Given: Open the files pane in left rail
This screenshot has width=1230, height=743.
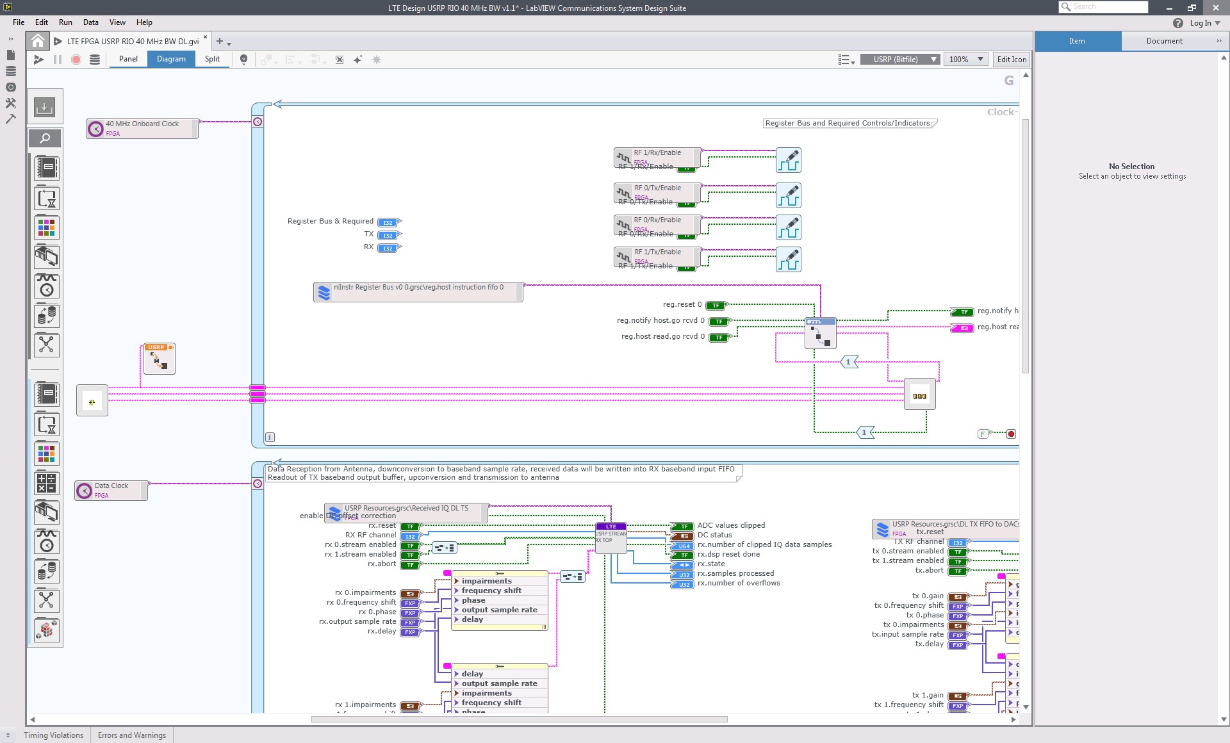Looking at the screenshot, I should tap(10, 55).
